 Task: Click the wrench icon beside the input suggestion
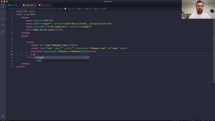[x=37, y=57]
